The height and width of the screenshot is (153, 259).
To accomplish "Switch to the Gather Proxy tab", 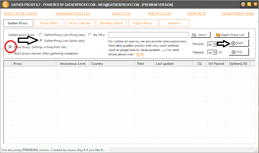I will [18, 23].
